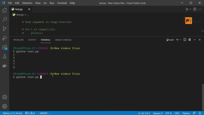204x115 pixels.
Task: Create a new terminal with plus icon
Action: tap(177, 40)
